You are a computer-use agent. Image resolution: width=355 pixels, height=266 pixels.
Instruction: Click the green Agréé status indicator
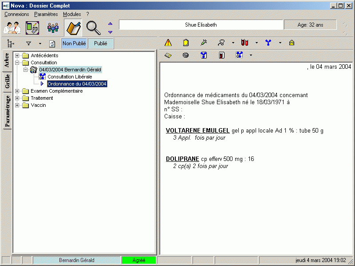[x=139, y=260]
